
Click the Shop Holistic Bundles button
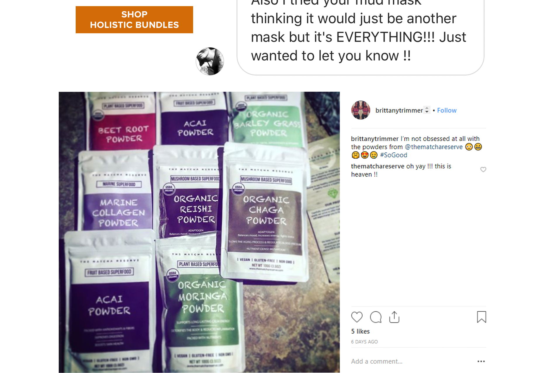click(134, 20)
